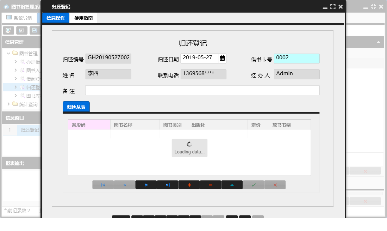Viewport: 387px width, 231px height.
Task: Click the last-record navigator icon
Action: pos(167,184)
